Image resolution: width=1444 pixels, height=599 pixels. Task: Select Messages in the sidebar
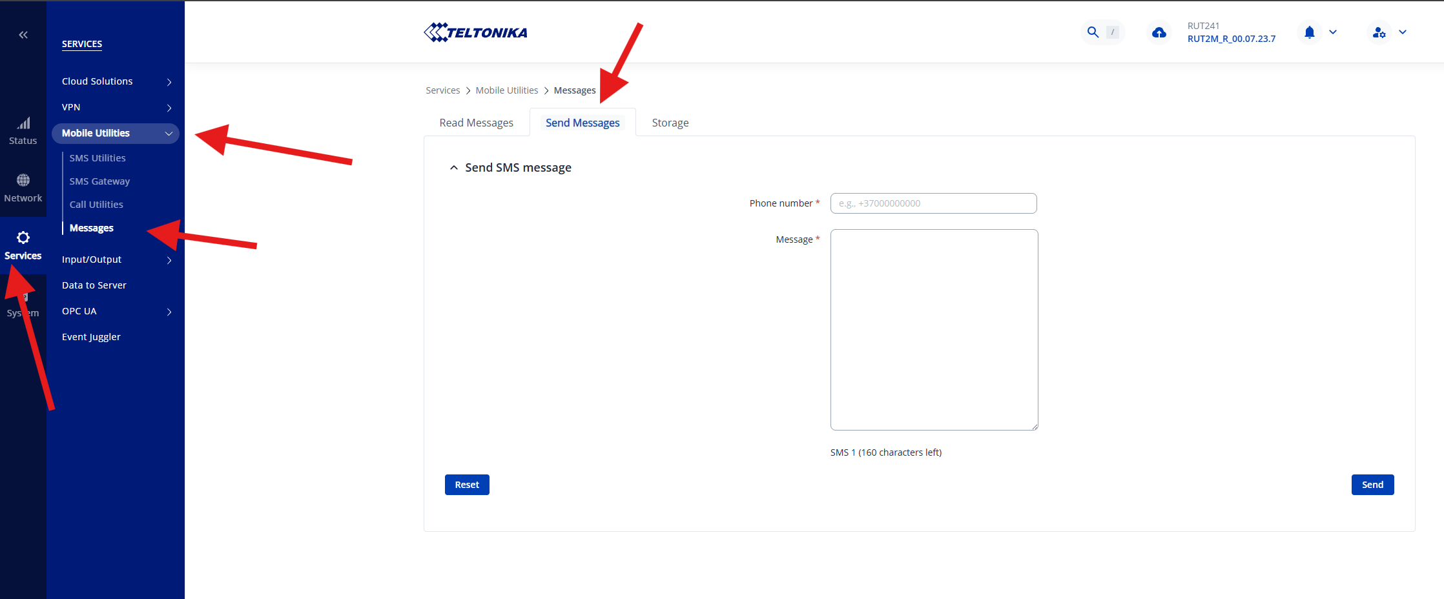coord(91,228)
